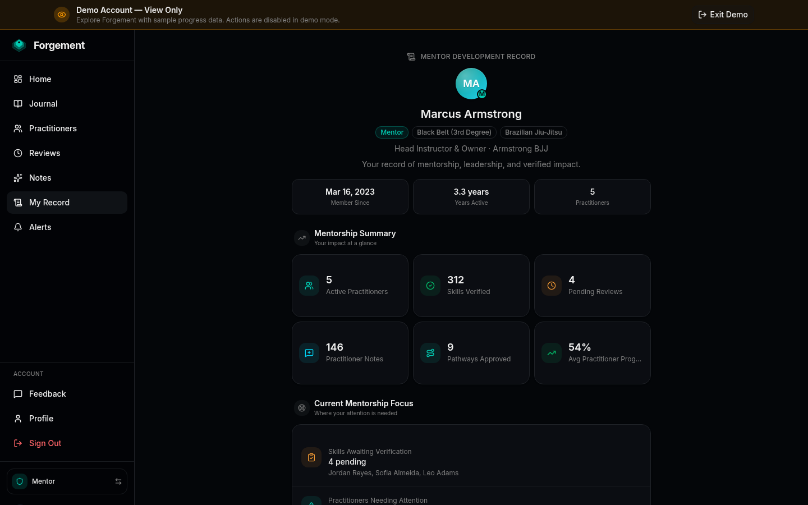This screenshot has width=808, height=505.
Task: Click Jordan Reyes, Sofia Almeida, Leo Adams names
Action: [393, 473]
